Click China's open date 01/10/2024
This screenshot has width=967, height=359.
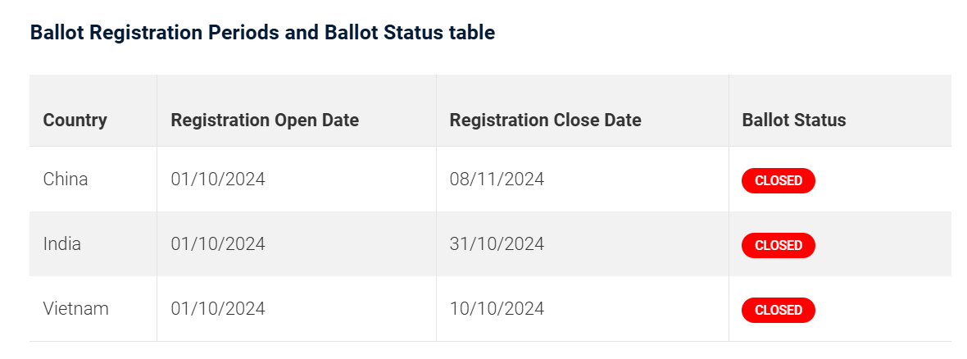click(x=218, y=179)
